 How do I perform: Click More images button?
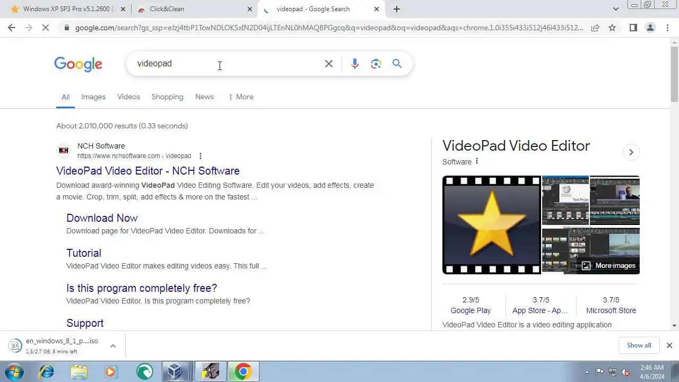click(608, 266)
